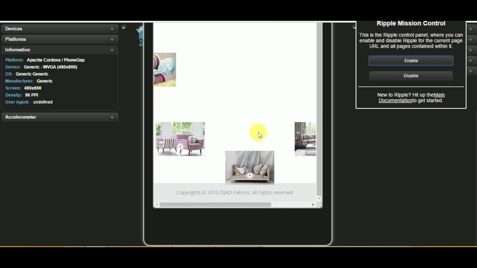Click the User Agent 'undefined' value
The width and height of the screenshot is (477, 268).
point(43,102)
